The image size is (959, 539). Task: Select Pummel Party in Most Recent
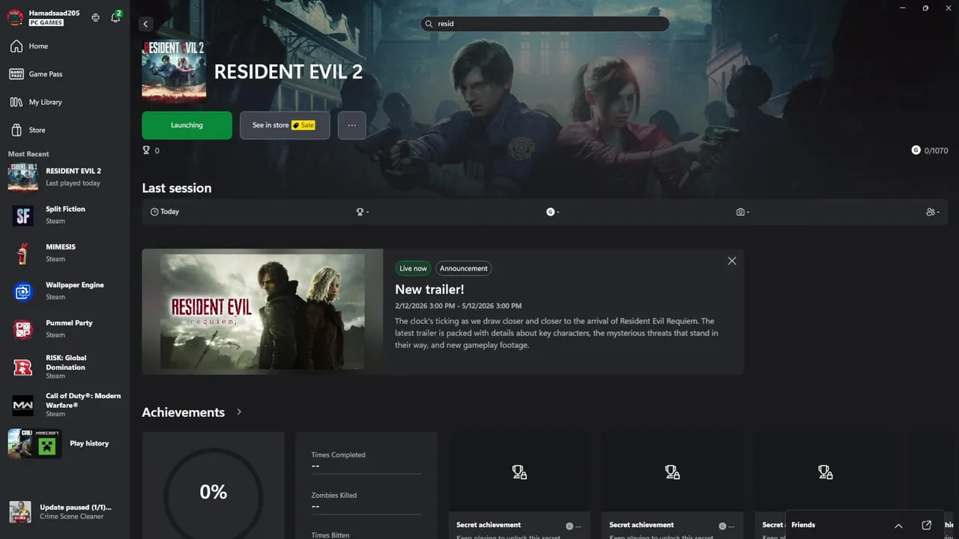point(64,329)
